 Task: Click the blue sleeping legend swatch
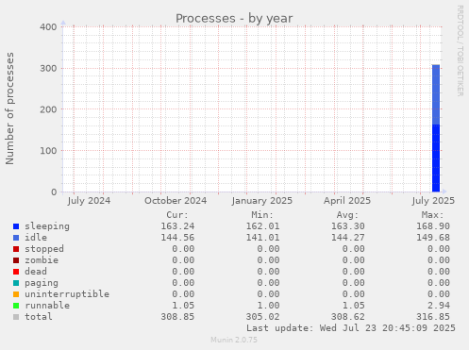16,226
